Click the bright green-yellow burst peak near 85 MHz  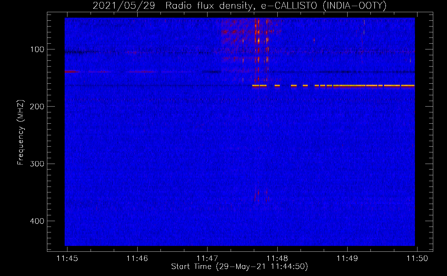(x=259, y=41)
